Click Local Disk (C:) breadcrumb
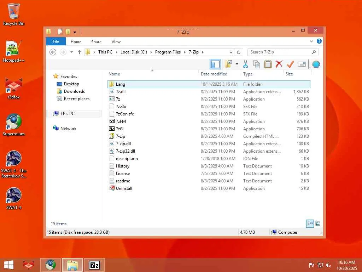362x272 pixels. tap(134, 52)
